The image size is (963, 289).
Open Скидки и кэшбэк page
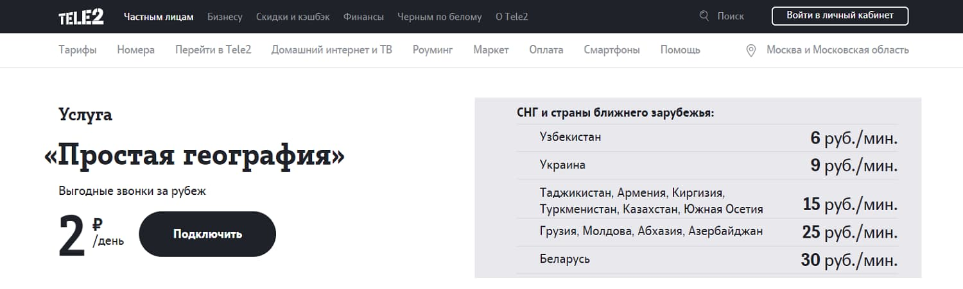click(293, 17)
